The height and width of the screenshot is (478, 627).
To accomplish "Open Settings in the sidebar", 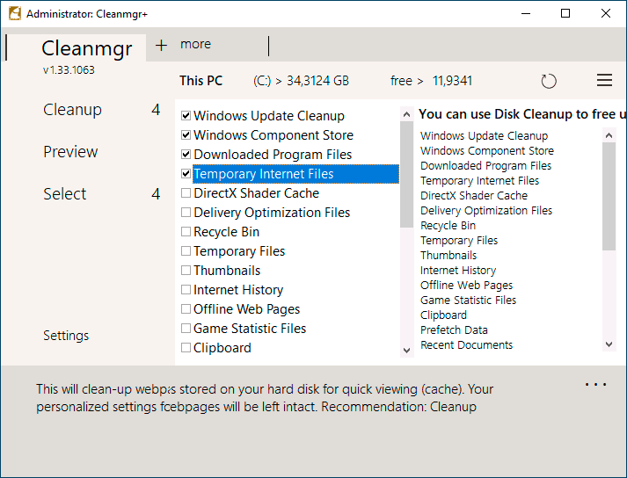I will point(66,336).
